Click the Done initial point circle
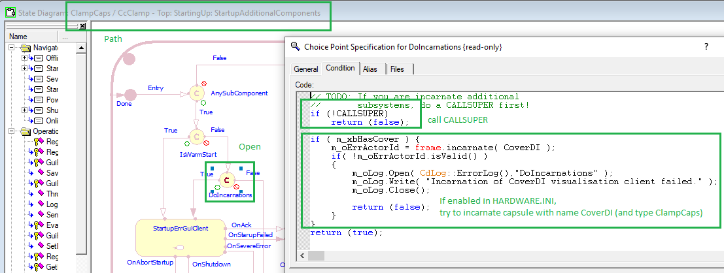Image resolution: width=724 pixels, height=273 pixels. [131, 95]
